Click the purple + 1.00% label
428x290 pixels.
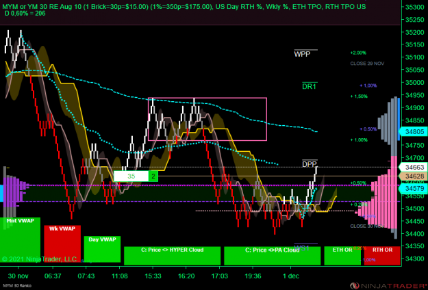coord(368,85)
